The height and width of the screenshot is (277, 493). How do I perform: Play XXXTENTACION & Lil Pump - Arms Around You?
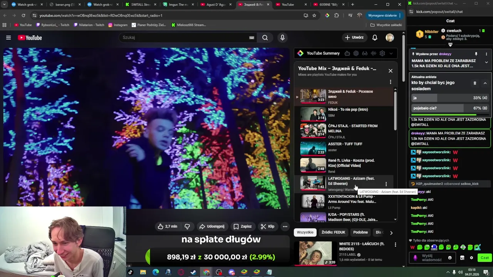pos(345,202)
